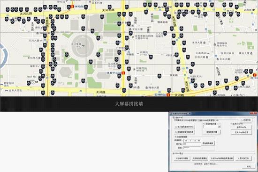Click the hotel icon next to 天连酒店 label

pos(208,53)
